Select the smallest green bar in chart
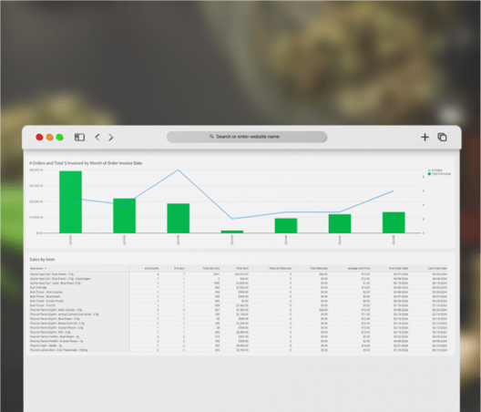The height and width of the screenshot is (412, 481). (x=232, y=232)
